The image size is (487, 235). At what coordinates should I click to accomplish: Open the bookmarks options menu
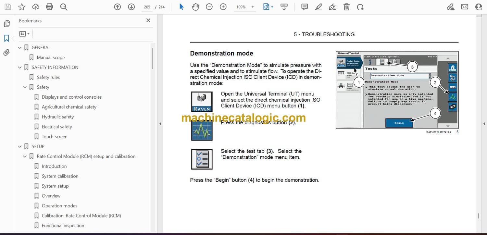[x=24, y=34]
